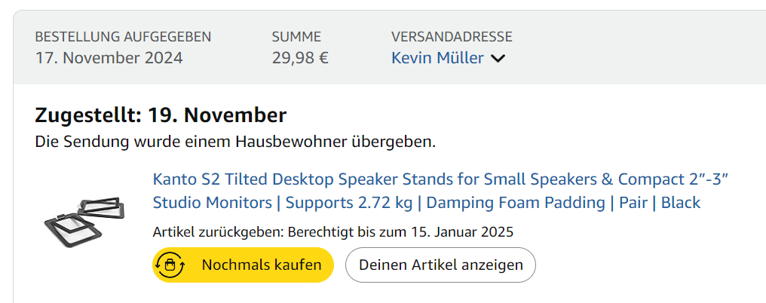Open the Kanto S2 speaker stands product link
The height and width of the screenshot is (303, 766).
[x=440, y=180]
